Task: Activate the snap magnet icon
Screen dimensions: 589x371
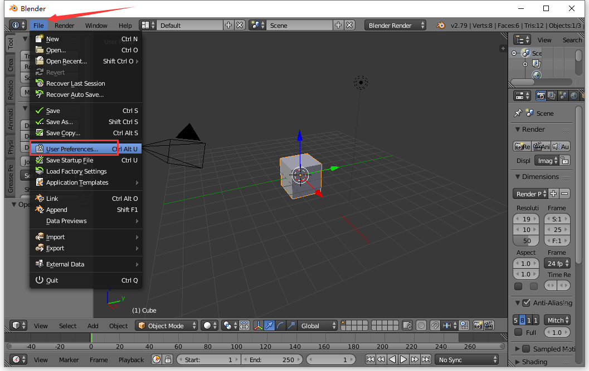Action: pos(435,326)
